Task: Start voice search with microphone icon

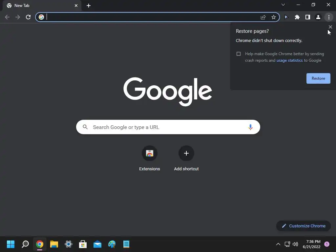Action: tap(250, 127)
